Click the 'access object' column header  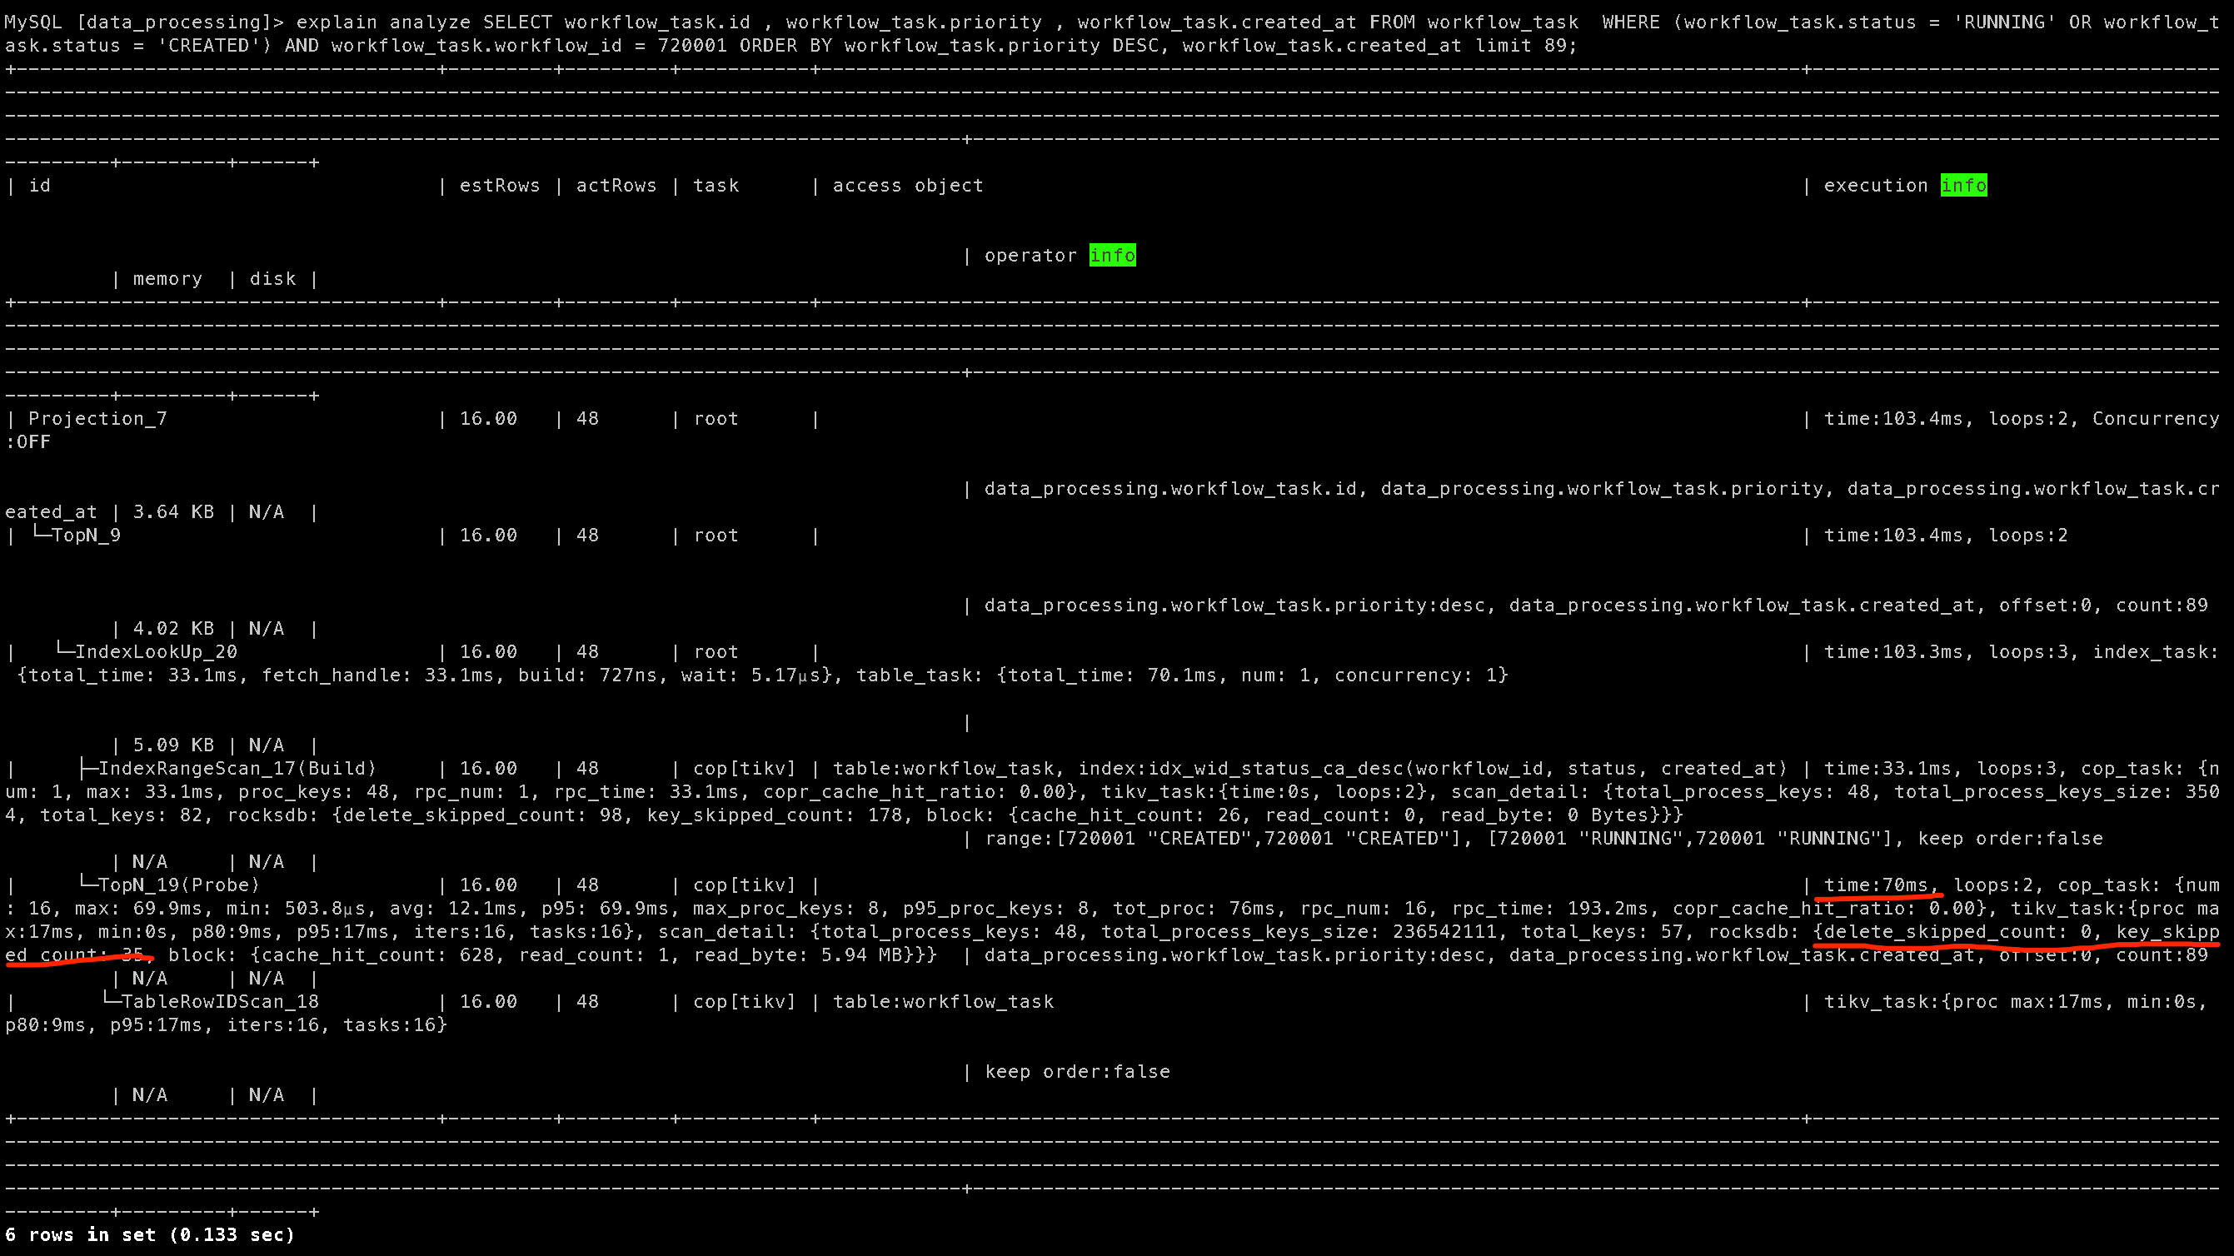coord(907,186)
